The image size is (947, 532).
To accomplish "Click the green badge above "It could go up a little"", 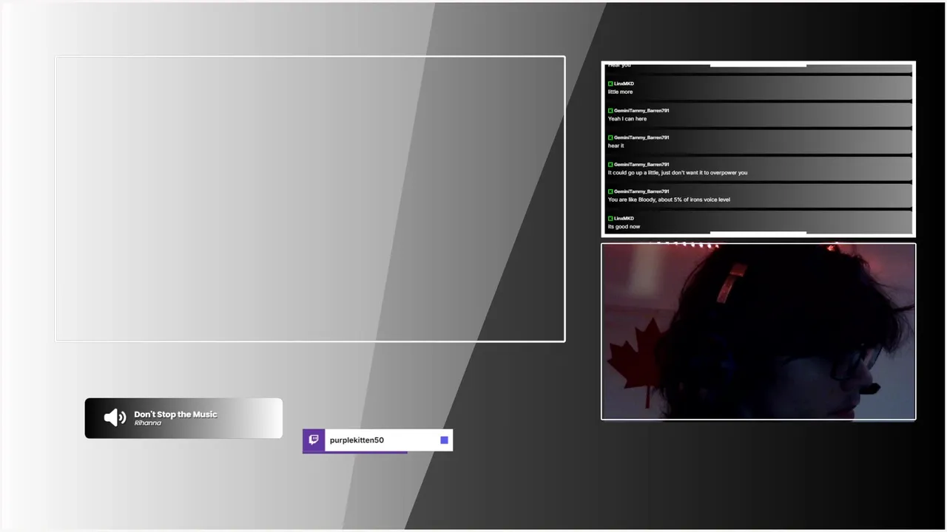I will (x=610, y=165).
